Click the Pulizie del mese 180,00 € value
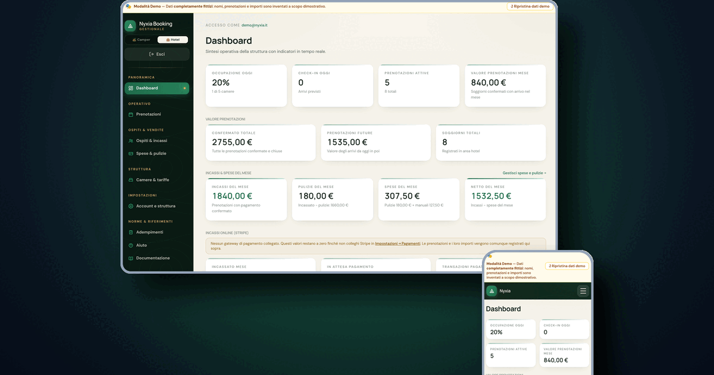714x375 pixels. [316, 196]
